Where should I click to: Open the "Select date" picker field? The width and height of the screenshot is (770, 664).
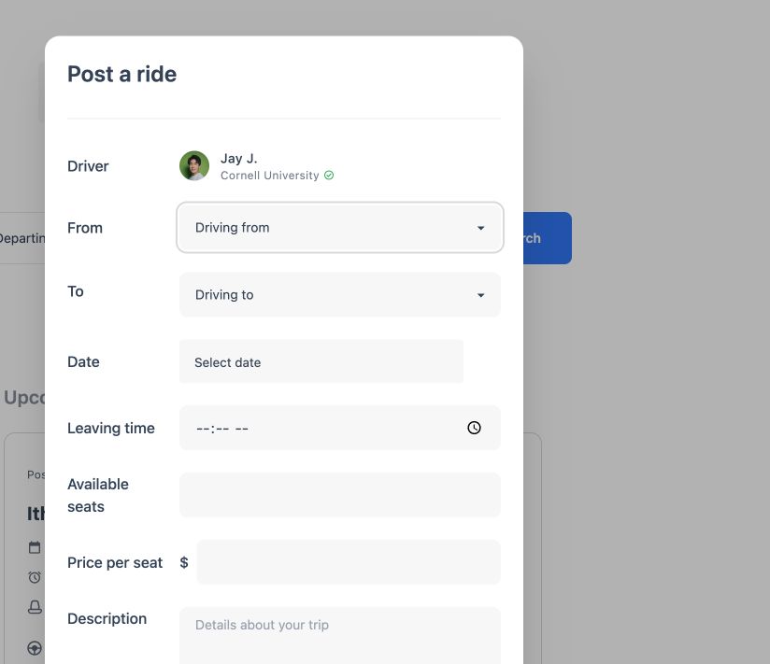321,361
